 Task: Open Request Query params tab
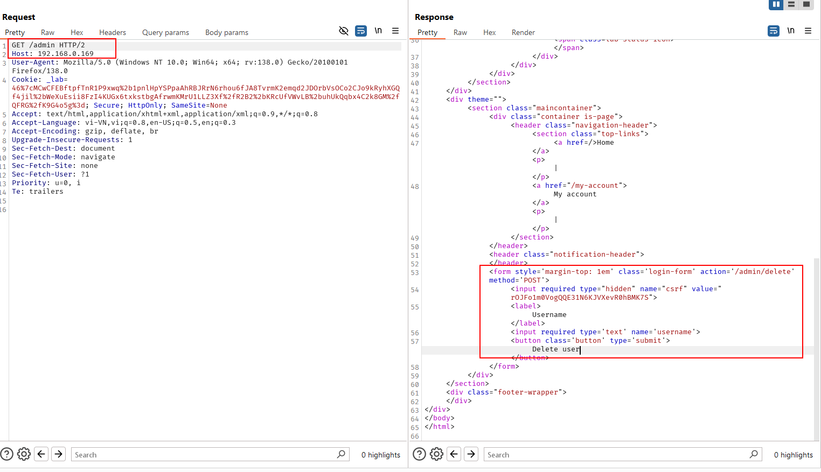165,32
